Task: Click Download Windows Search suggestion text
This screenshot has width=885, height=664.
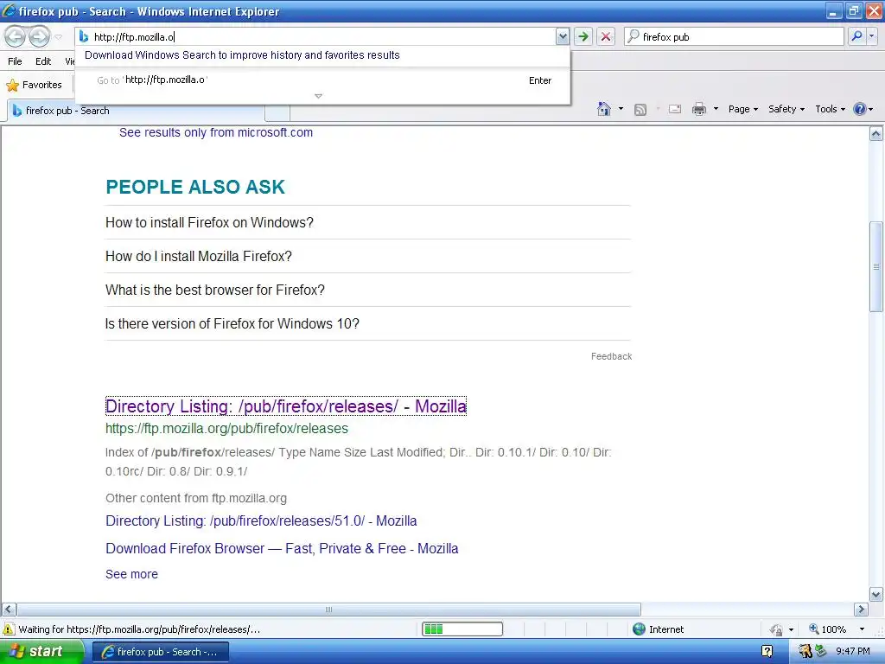Action: 242,54
